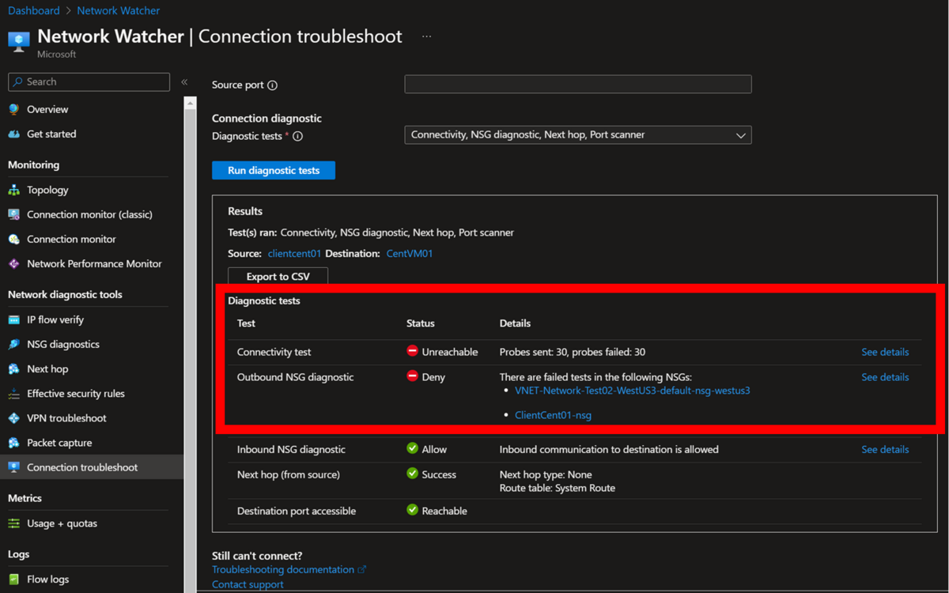Click the Status column header
This screenshot has height=593, width=949.
(x=421, y=323)
